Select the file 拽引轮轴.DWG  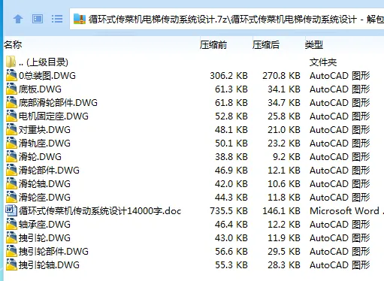click(x=49, y=265)
